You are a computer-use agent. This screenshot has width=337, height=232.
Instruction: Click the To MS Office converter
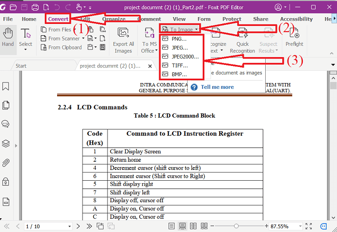click(x=149, y=40)
